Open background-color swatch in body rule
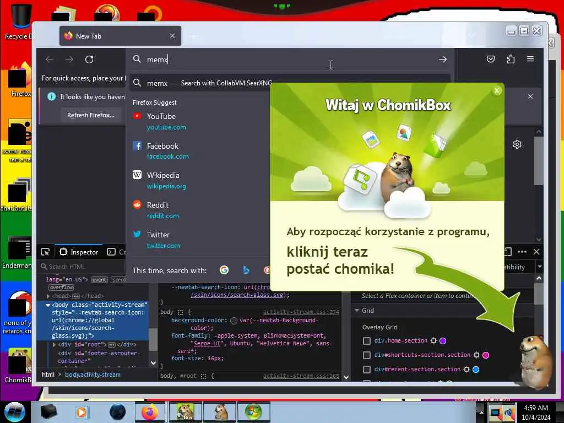 click(x=234, y=321)
